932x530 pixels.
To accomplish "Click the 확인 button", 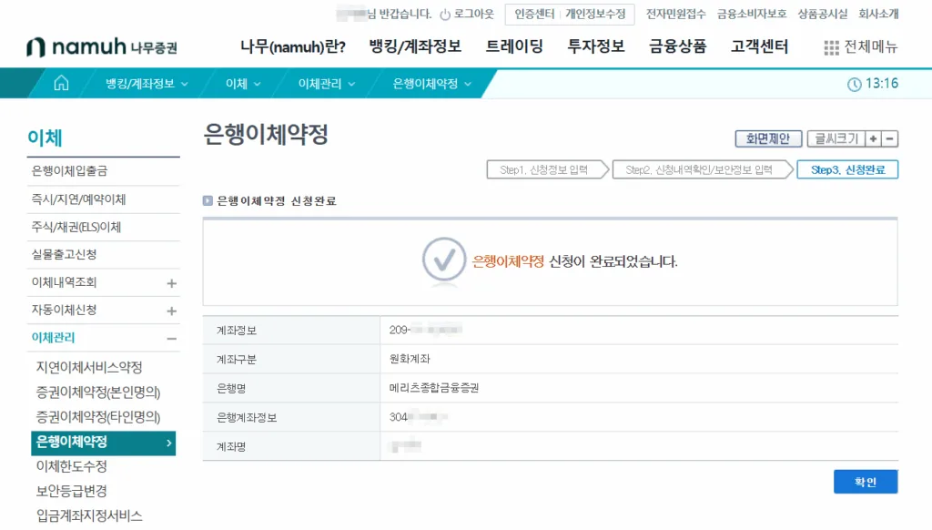I will tap(866, 482).
